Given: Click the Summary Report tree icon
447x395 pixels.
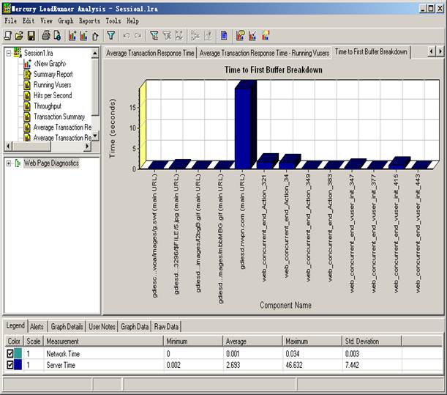Looking at the screenshot, I should (28, 74).
